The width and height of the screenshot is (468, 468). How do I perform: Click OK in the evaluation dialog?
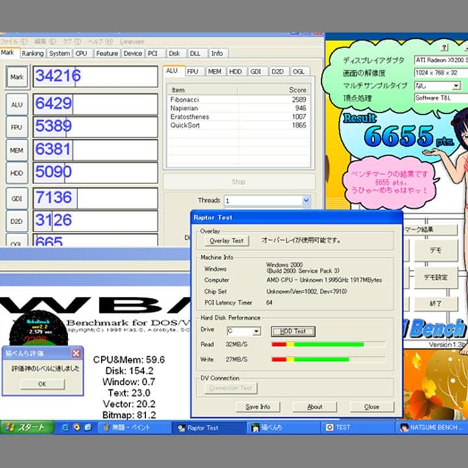point(42,384)
